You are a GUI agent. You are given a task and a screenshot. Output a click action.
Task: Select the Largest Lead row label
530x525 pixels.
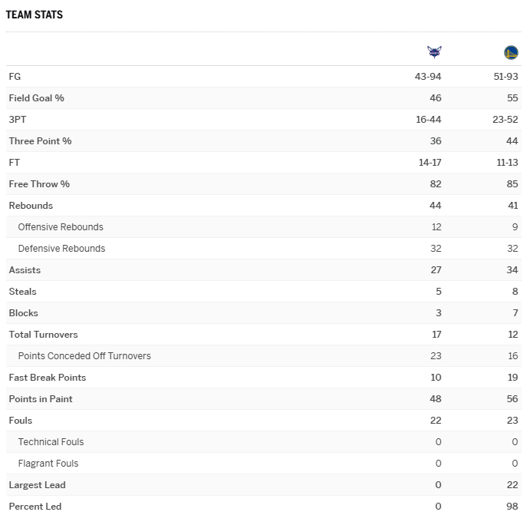tap(37, 485)
